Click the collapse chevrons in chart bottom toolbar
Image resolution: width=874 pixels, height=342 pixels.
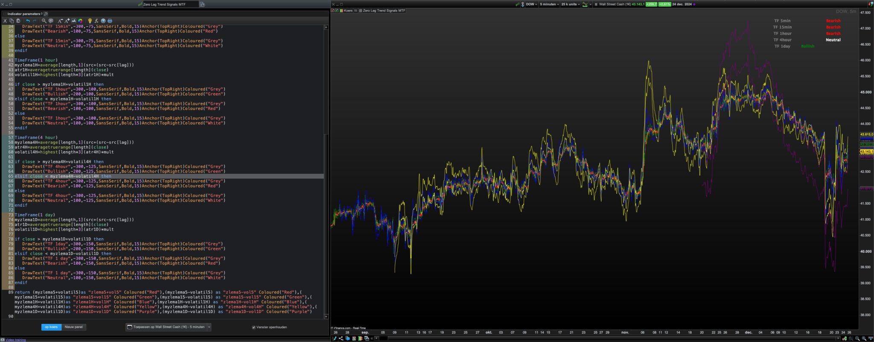click(372, 339)
